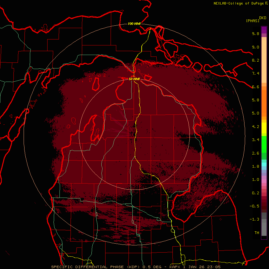Click the 1.0 value on the color scale
Image resolution: width=269 pixels, height=269 pixels.
pos(256,180)
